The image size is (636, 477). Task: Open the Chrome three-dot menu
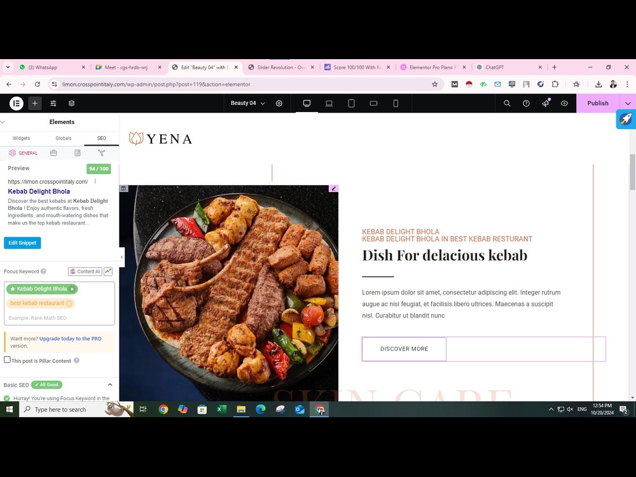(627, 85)
